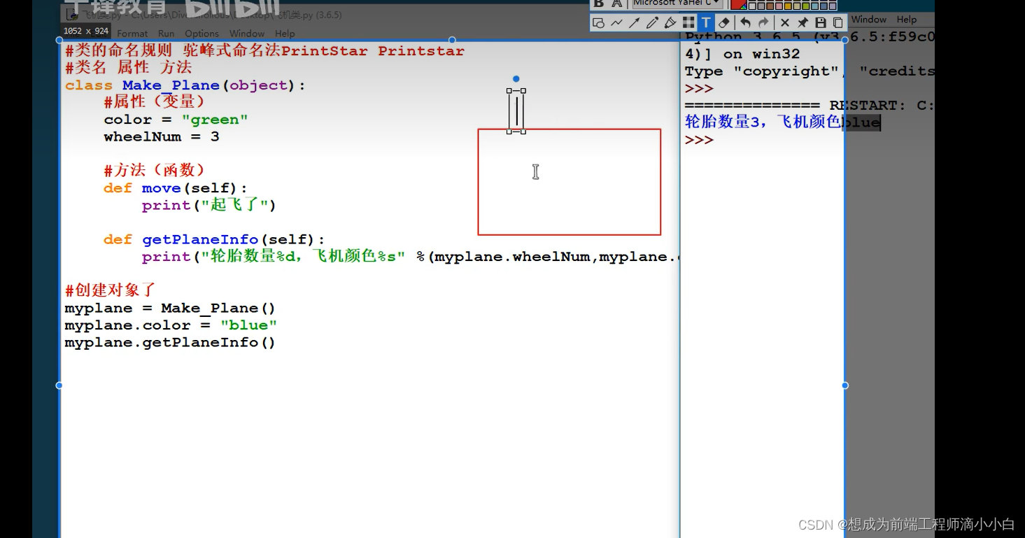The image size is (1025, 538).
Task: Select the mosaic blur tool
Action: (688, 23)
